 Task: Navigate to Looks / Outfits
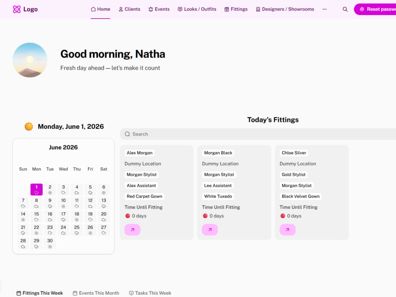pyautogui.click(x=197, y=10)
